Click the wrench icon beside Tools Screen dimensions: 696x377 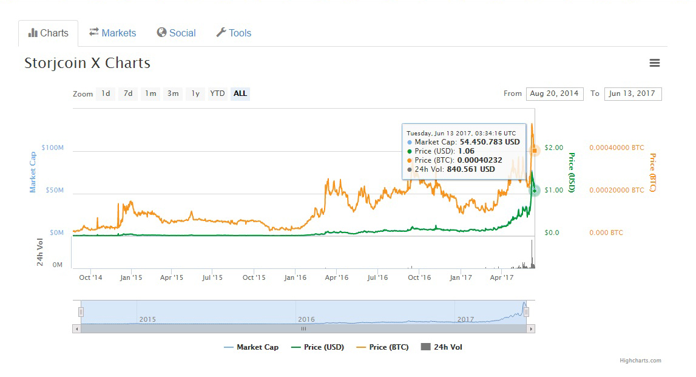[x=221, y=32]
